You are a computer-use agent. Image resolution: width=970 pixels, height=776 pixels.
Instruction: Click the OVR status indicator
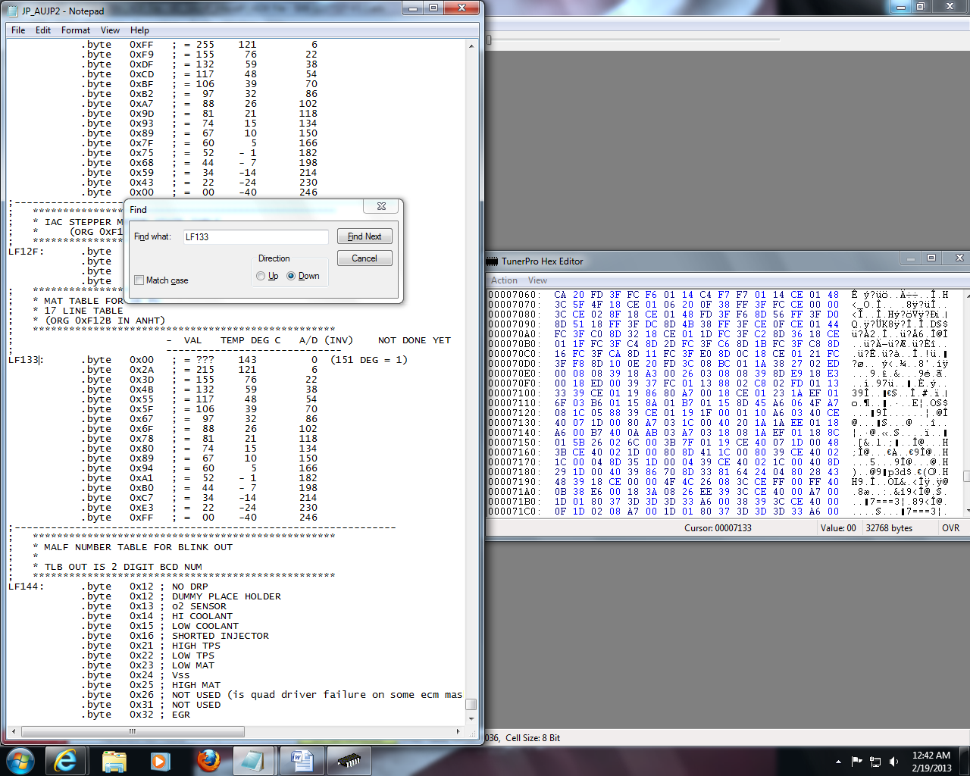coord(950,528)
